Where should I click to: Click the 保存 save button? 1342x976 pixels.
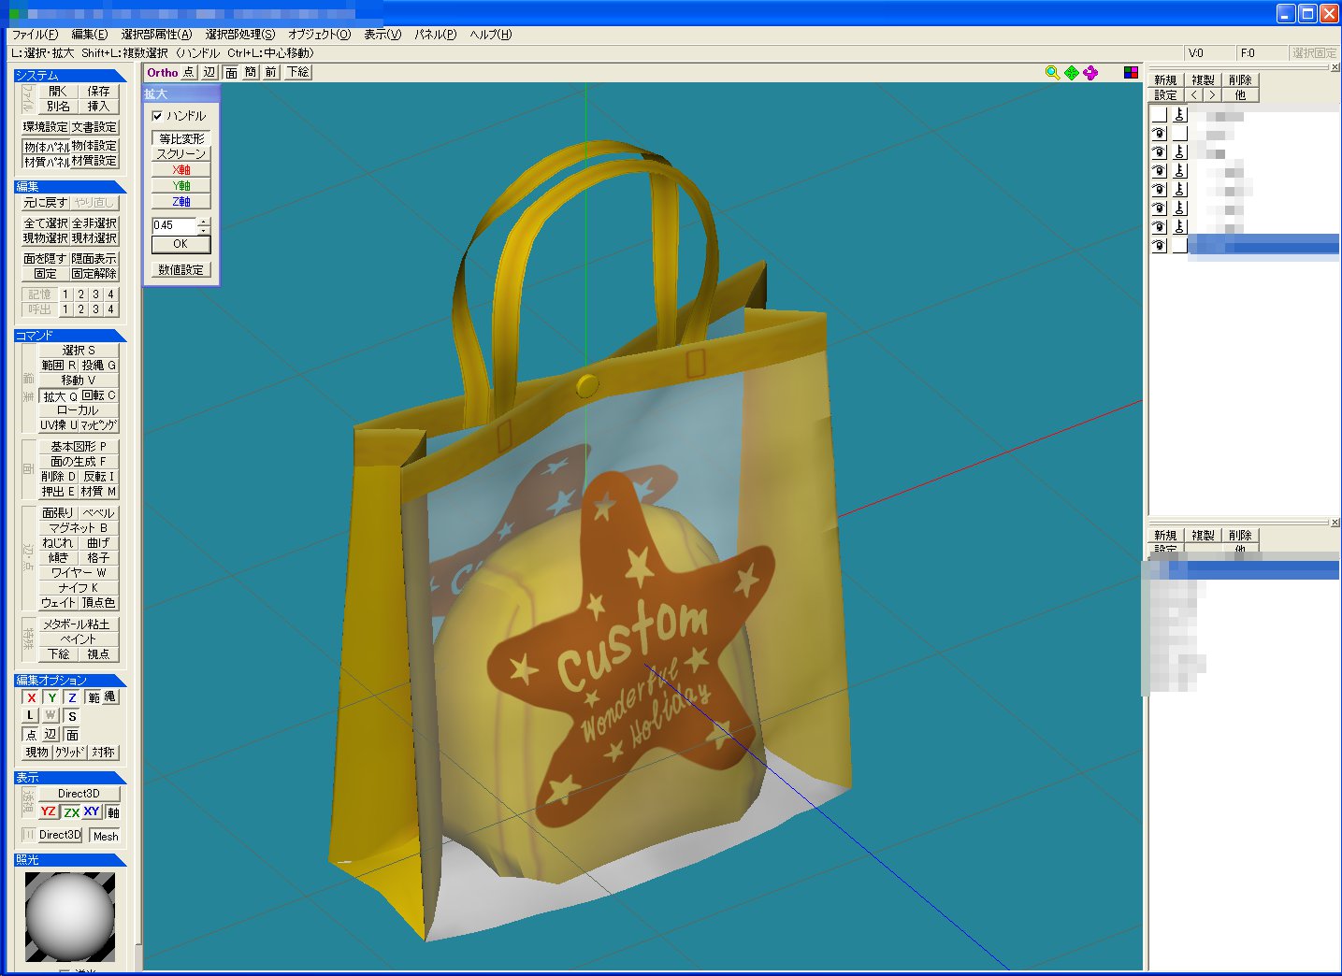click(x=98, y=92)
